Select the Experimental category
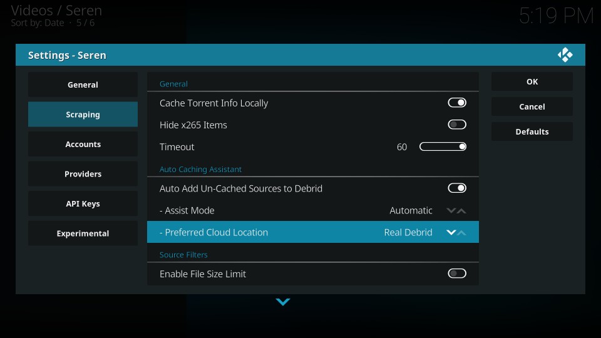 pyautogui.click(x=83, y=233)
